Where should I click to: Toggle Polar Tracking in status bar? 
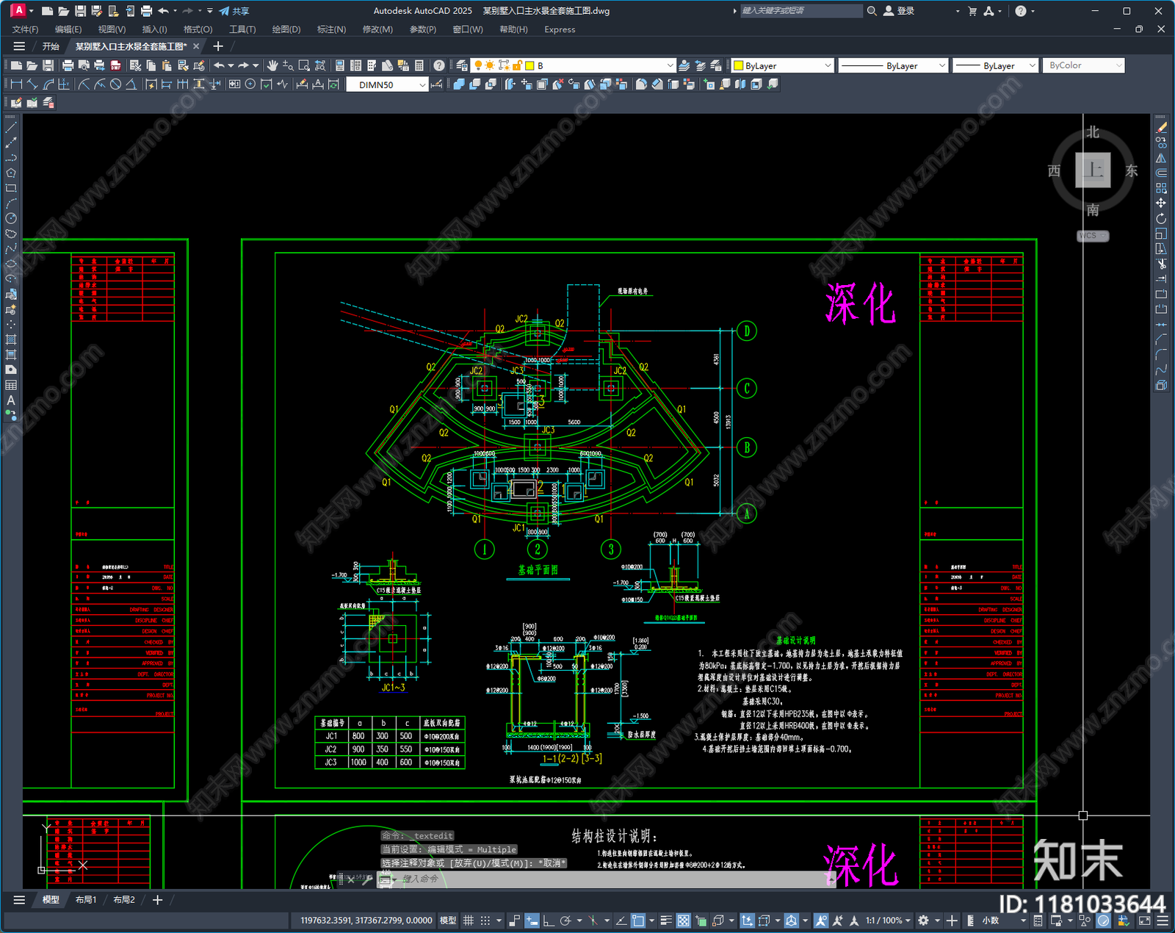click(x=565, y=921)
